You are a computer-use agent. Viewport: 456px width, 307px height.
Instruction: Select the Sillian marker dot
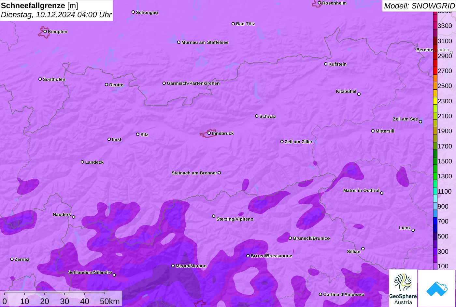pos(363,249)
